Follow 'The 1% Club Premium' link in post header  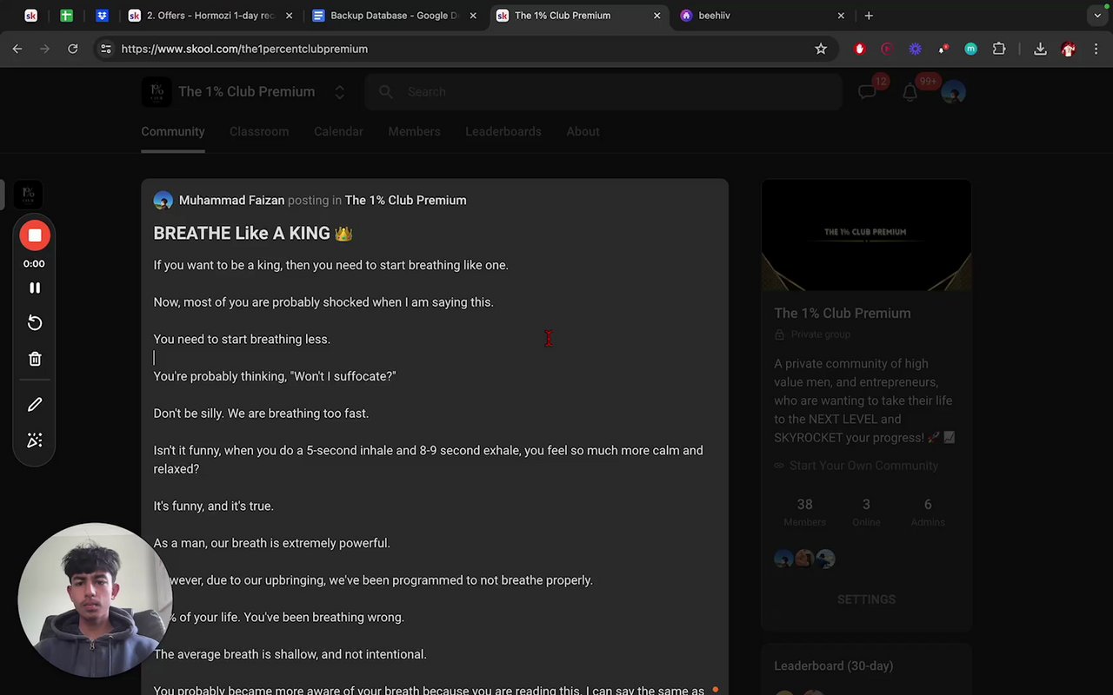point(405,200)
